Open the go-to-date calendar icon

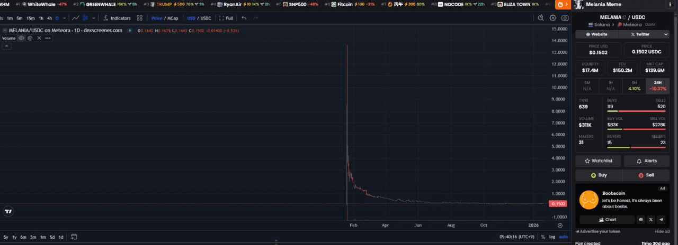point(74,237)
